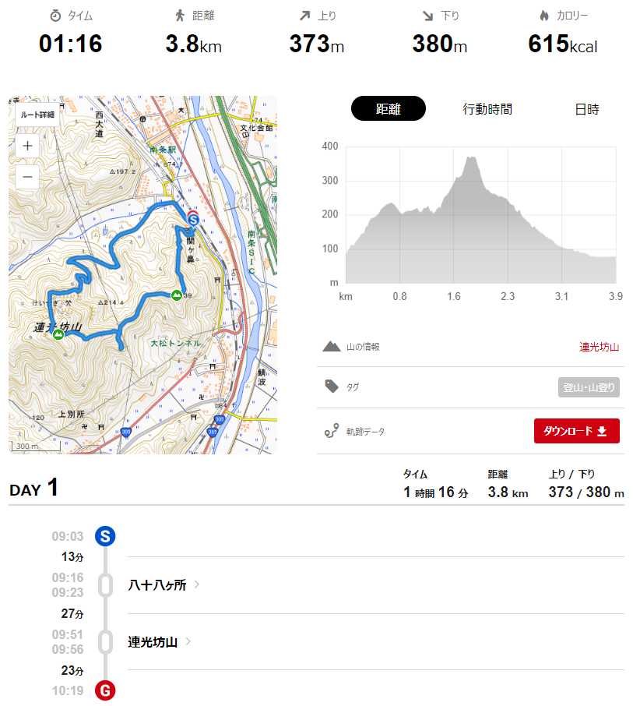The image size is (633, 706).
Task: Expand the 連光坊山 waypoint entry
Action: 188,643
